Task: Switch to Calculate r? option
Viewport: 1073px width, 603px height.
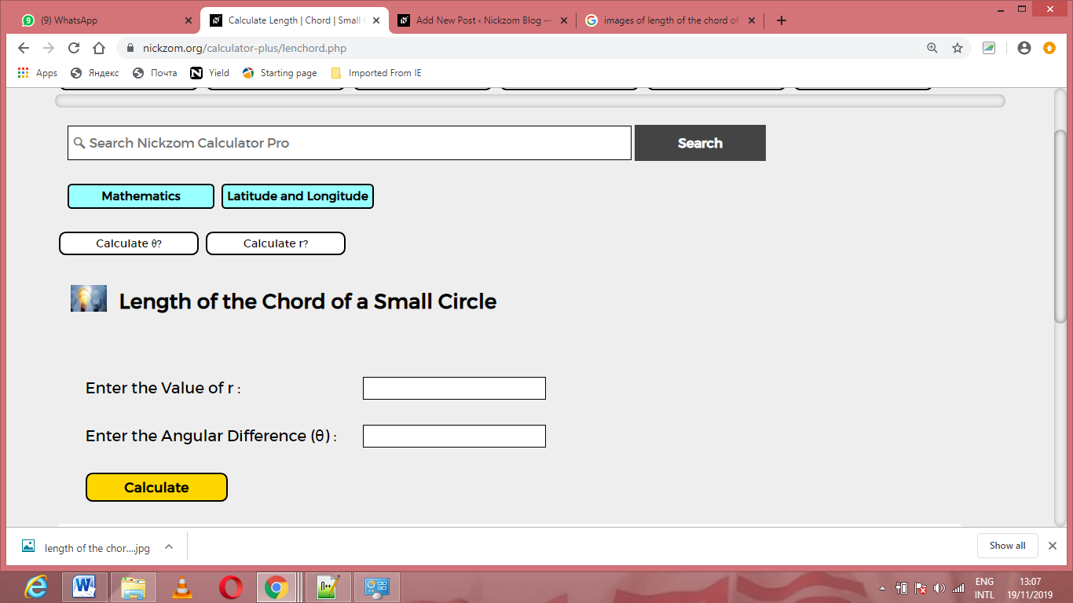Action: point(276,243)
